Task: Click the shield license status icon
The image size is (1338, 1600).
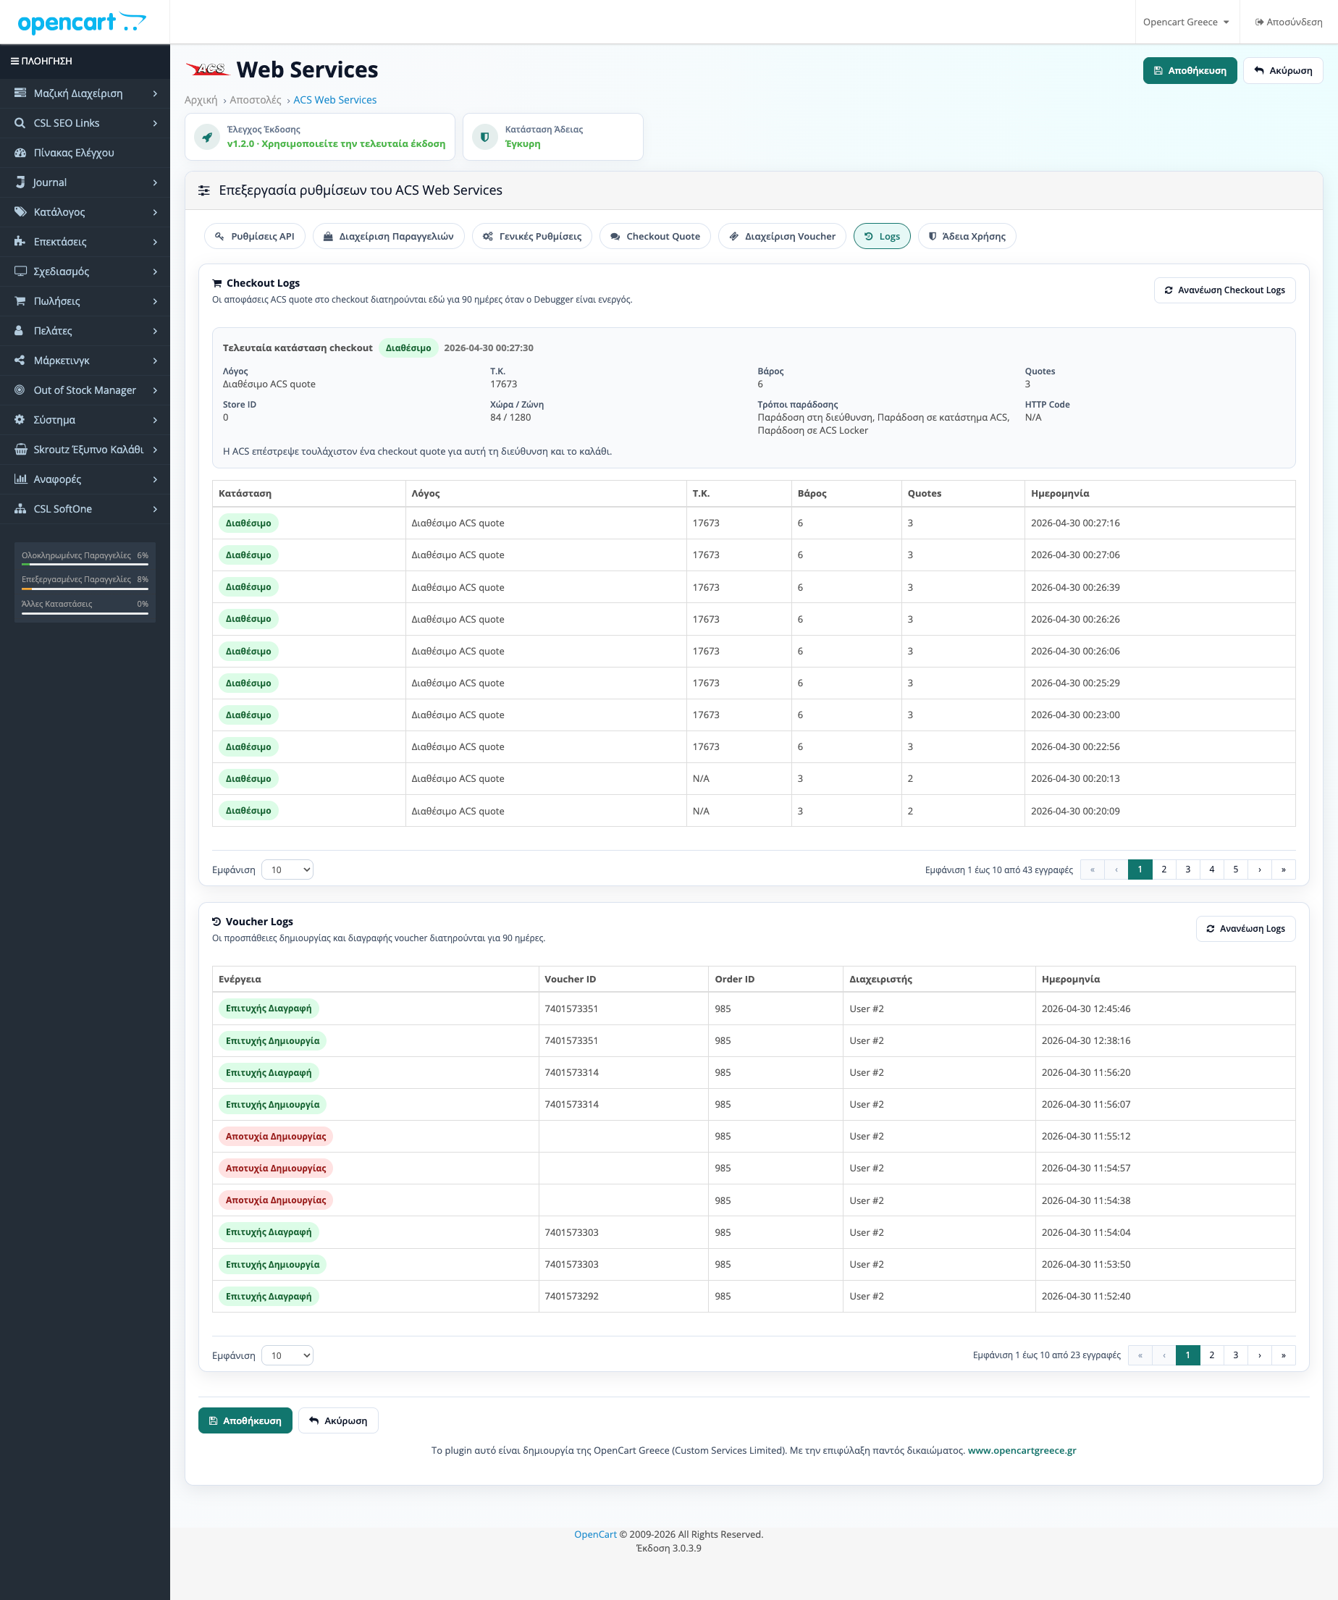Action: (484, 136)
